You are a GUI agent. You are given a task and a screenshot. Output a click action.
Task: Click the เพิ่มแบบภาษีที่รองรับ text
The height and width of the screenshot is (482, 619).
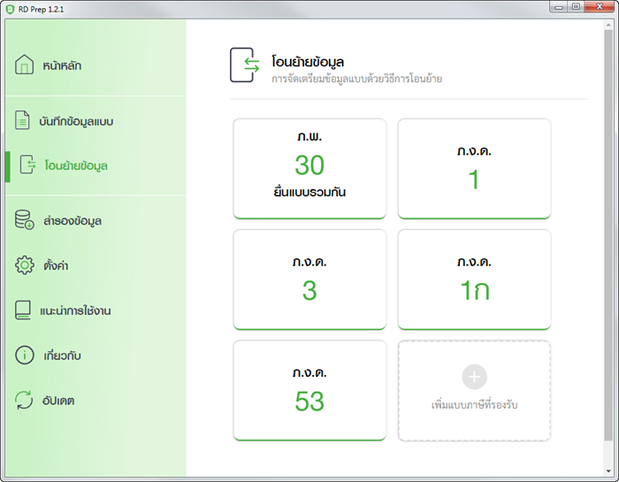pos(474,404)
